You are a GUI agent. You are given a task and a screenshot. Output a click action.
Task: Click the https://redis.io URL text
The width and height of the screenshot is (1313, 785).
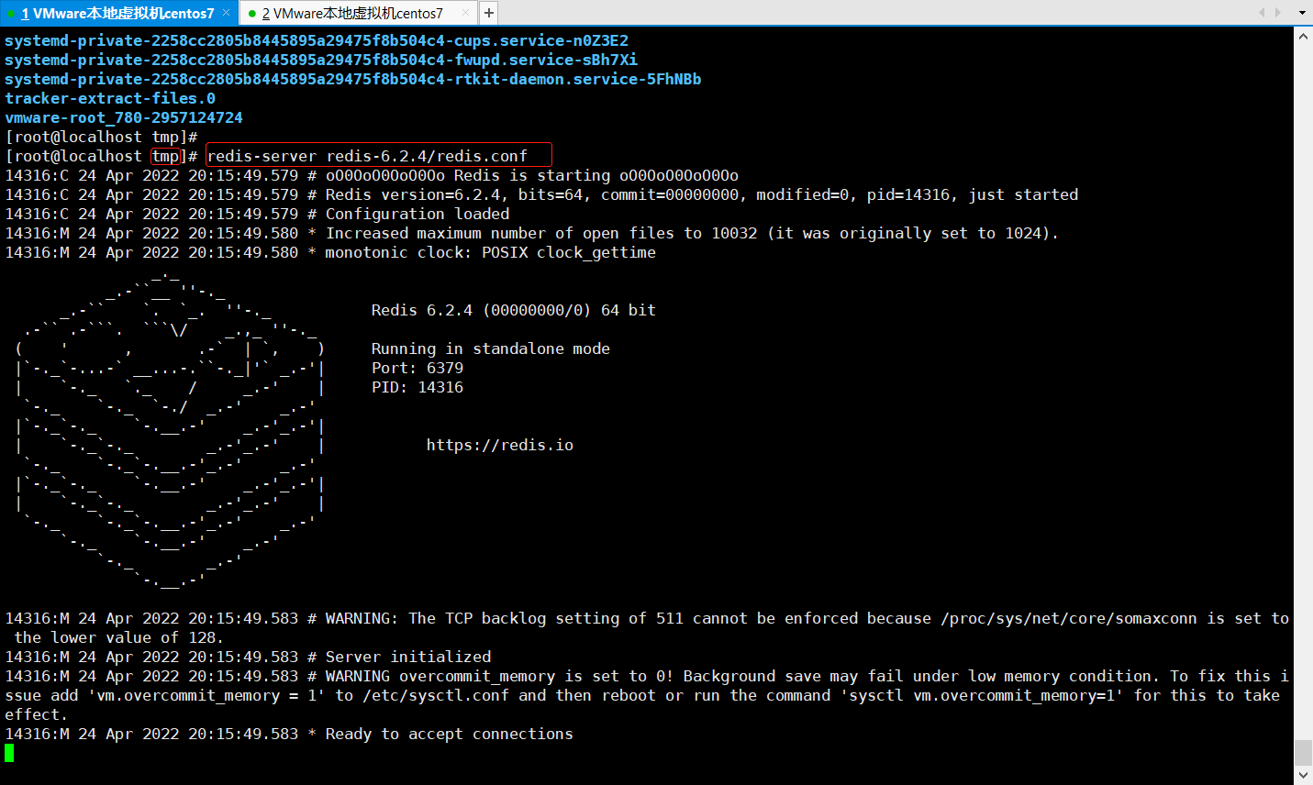pos(500,445)
